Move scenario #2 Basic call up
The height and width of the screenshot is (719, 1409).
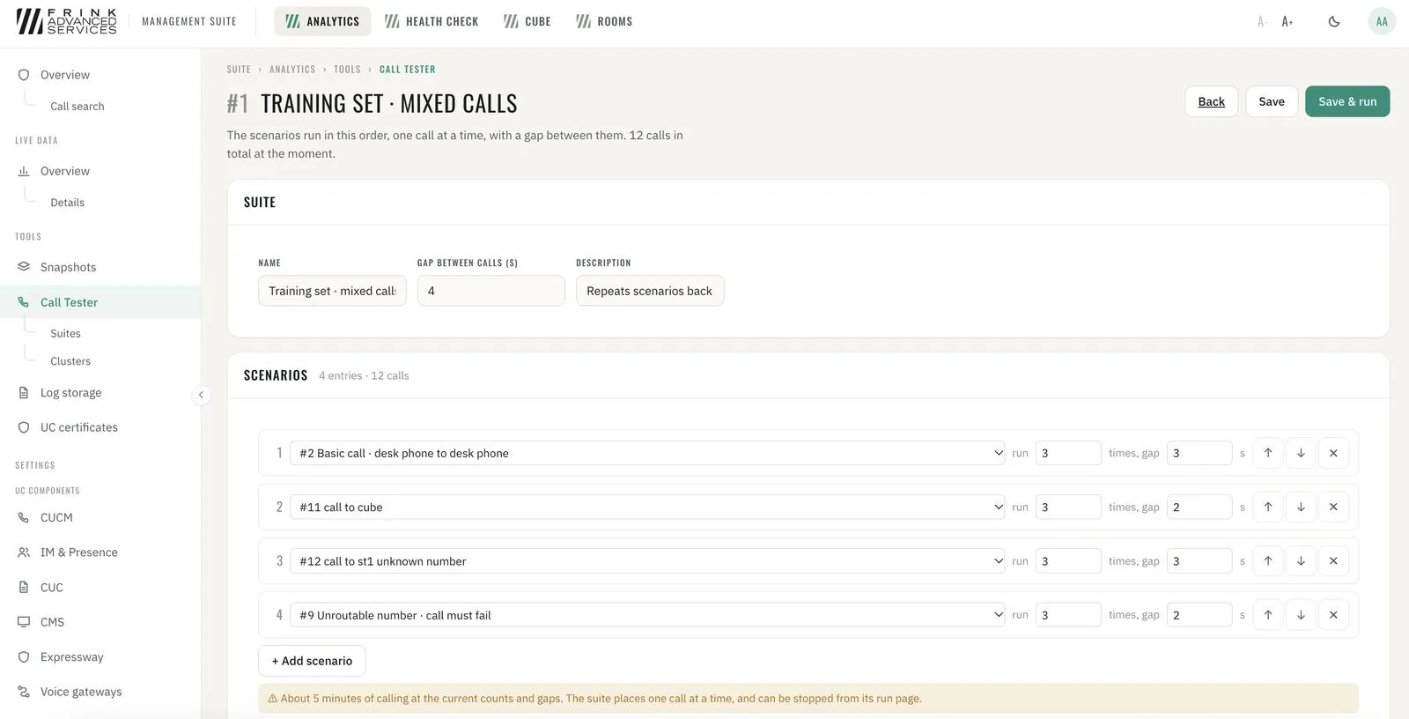coord(1268,453)
